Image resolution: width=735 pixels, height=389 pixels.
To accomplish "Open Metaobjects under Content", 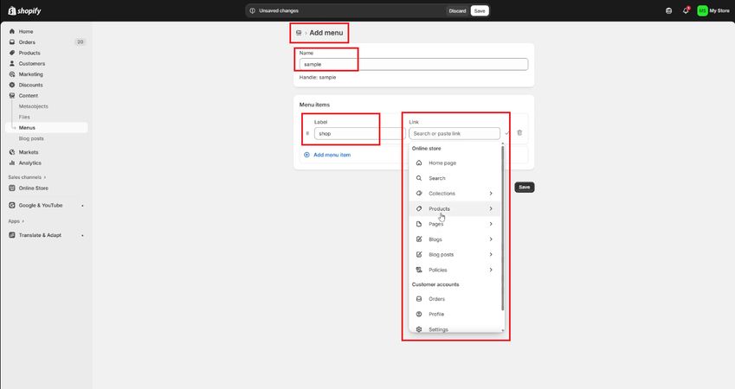I will pos(33,106).
